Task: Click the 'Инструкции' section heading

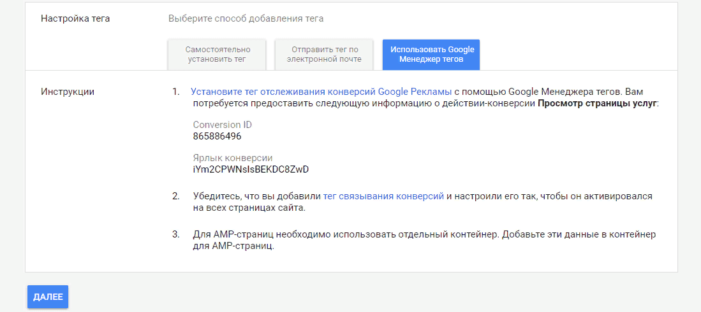Action: click(x=68, y=92)
